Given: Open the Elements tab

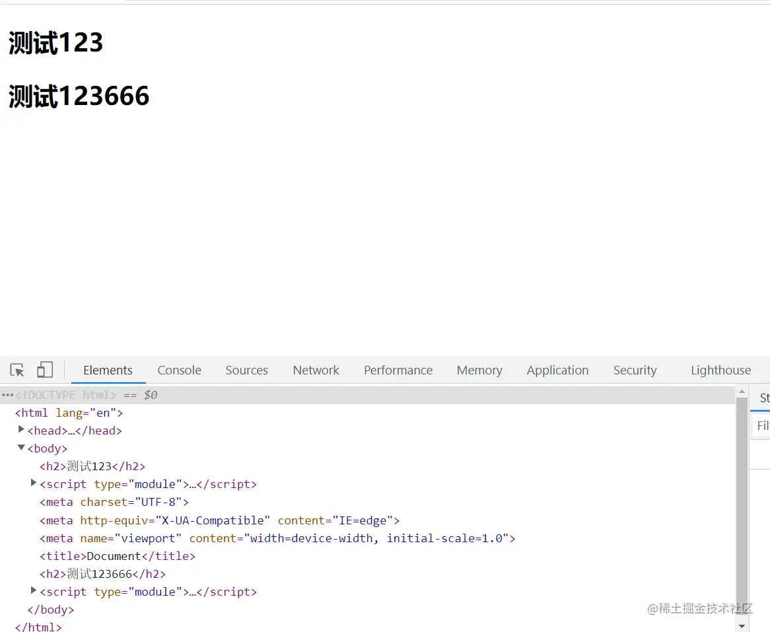Looking at the screenshot, I should point(108,370).
